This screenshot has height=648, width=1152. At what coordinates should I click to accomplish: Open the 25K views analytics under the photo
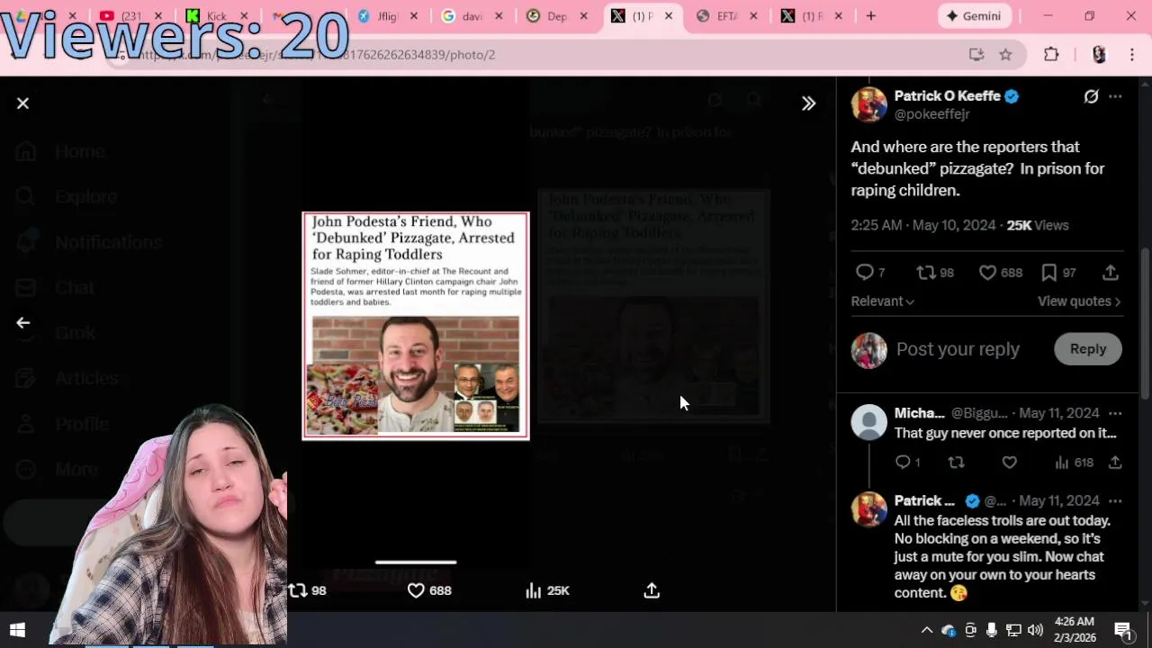[x=547, y=590]
